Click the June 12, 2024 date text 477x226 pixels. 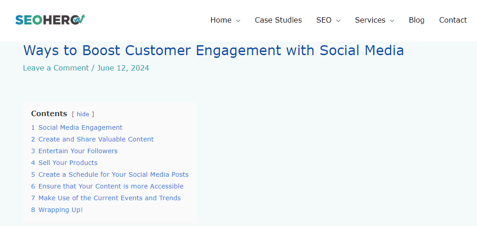point(123,68)
